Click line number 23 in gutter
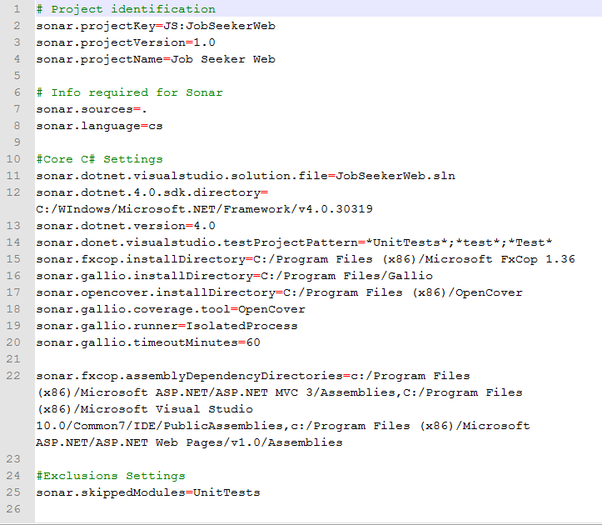The height and width of the screenshot is (525, 602). coord(13,459)
